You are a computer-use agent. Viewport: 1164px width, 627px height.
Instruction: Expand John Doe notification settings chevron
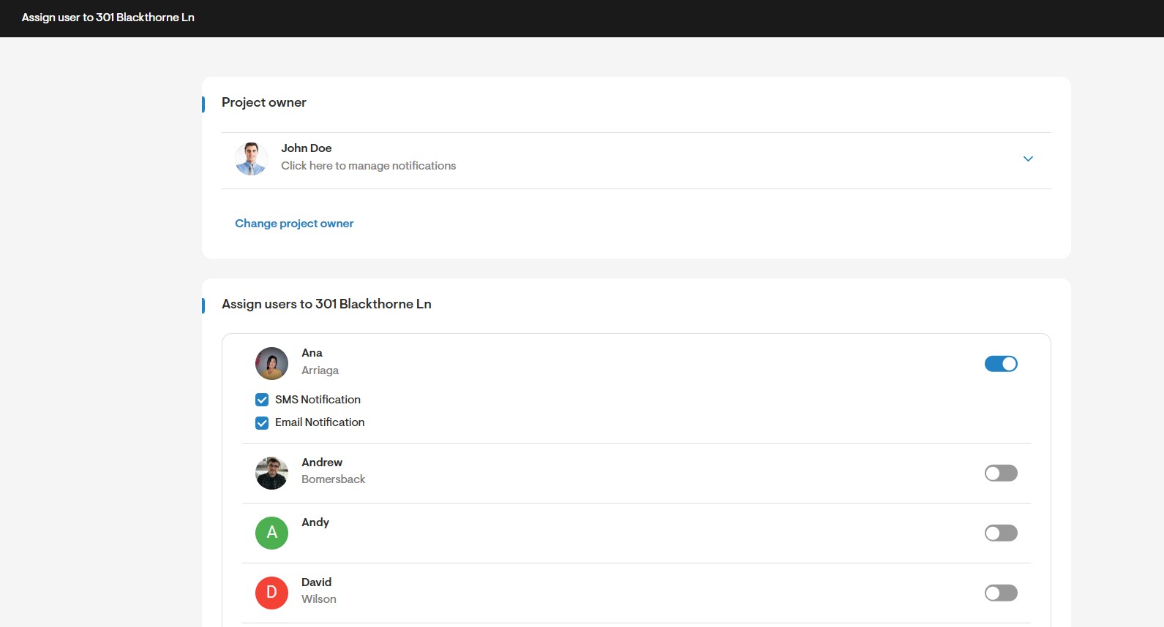click(1028, 159)
